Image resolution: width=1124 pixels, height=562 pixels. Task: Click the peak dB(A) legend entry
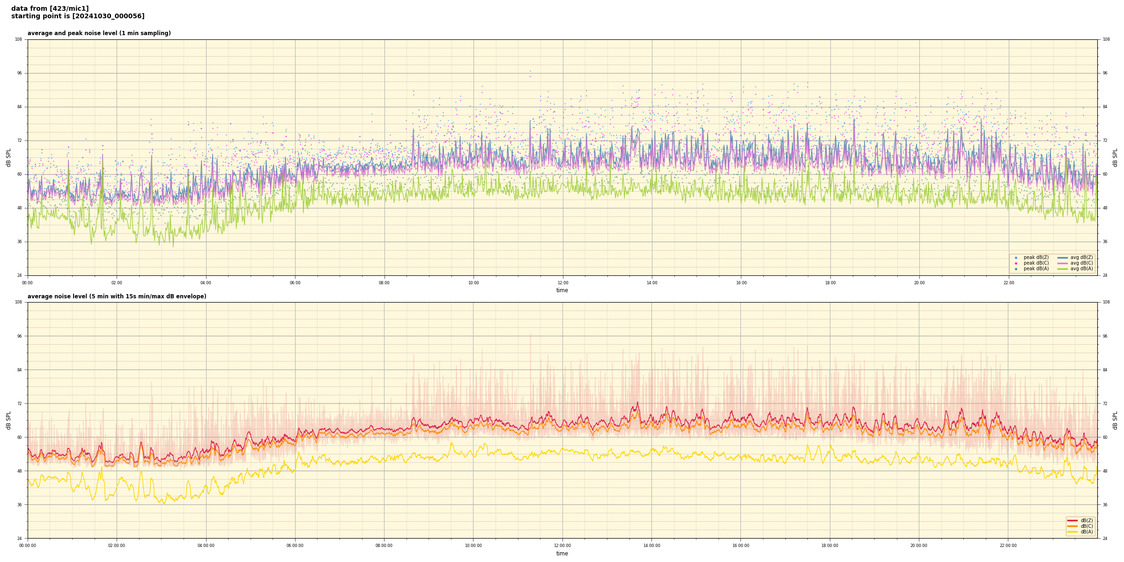tap(1036, 269)
